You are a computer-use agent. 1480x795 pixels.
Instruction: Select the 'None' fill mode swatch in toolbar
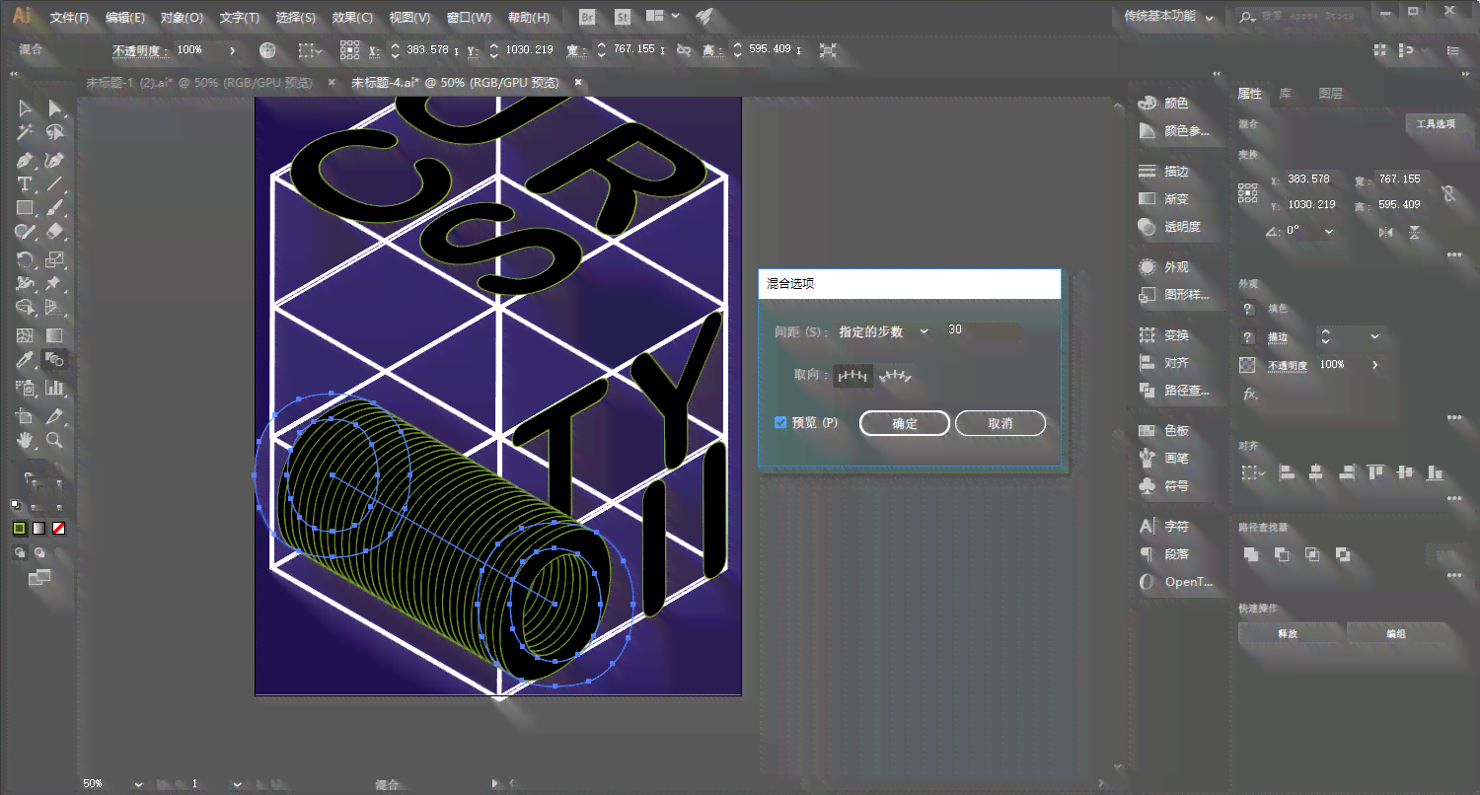click(59, 529)
